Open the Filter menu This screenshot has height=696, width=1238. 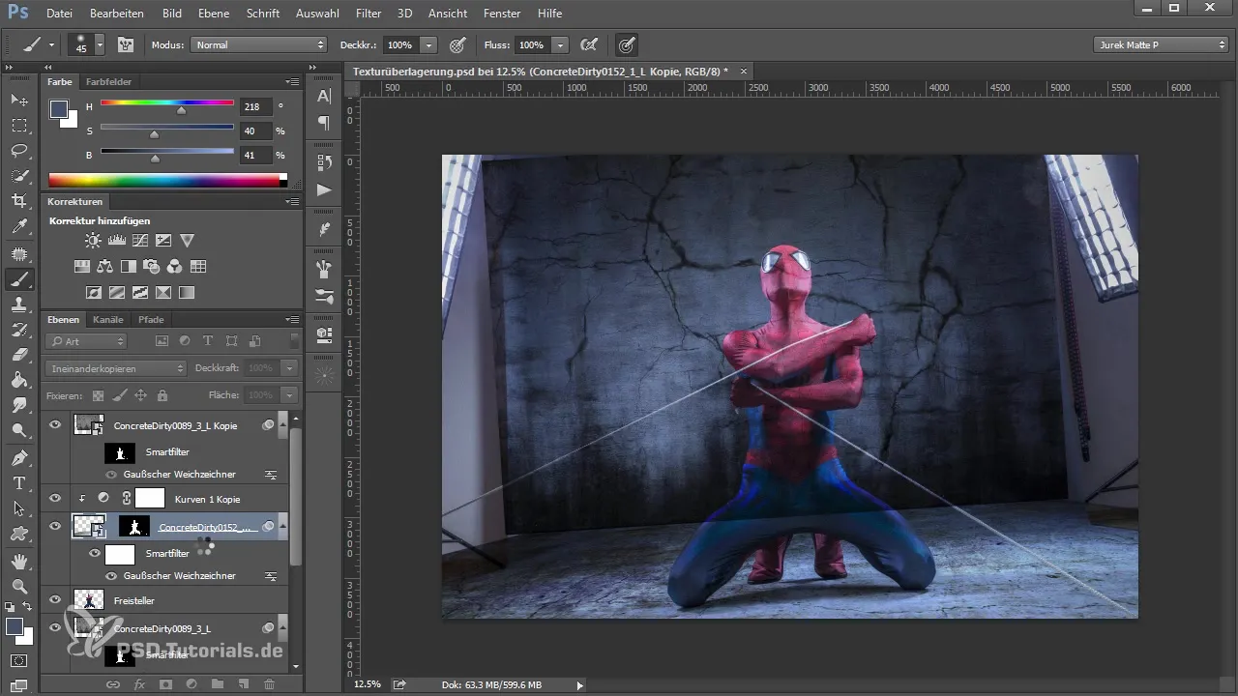(x=368, y=14)
